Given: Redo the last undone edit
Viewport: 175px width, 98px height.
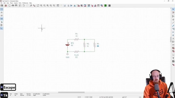Looking at the screenshot, I should click(27, 5).
